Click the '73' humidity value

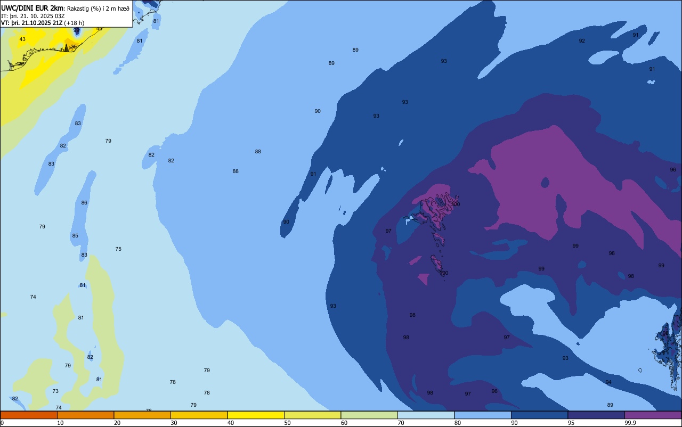pyautogui.click(x=55, y=391)
